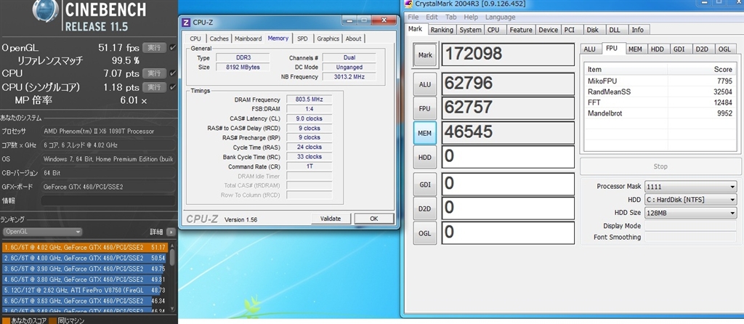
Task: Start the ALU benchmark button
Action: coord(425,84)
